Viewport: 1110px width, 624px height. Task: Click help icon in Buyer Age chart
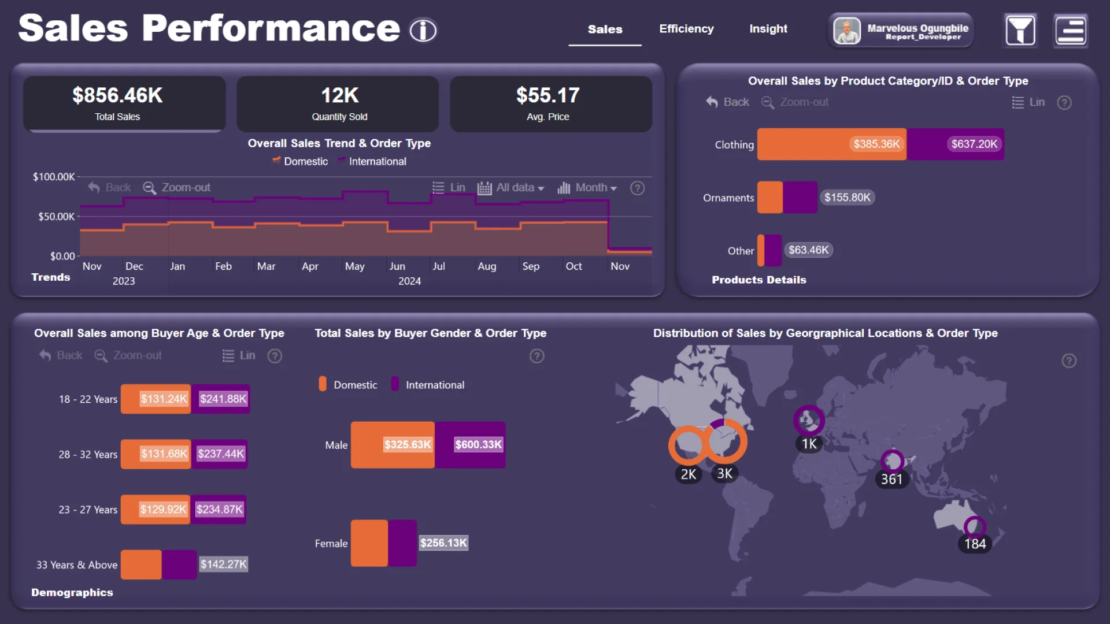point(275,356)
